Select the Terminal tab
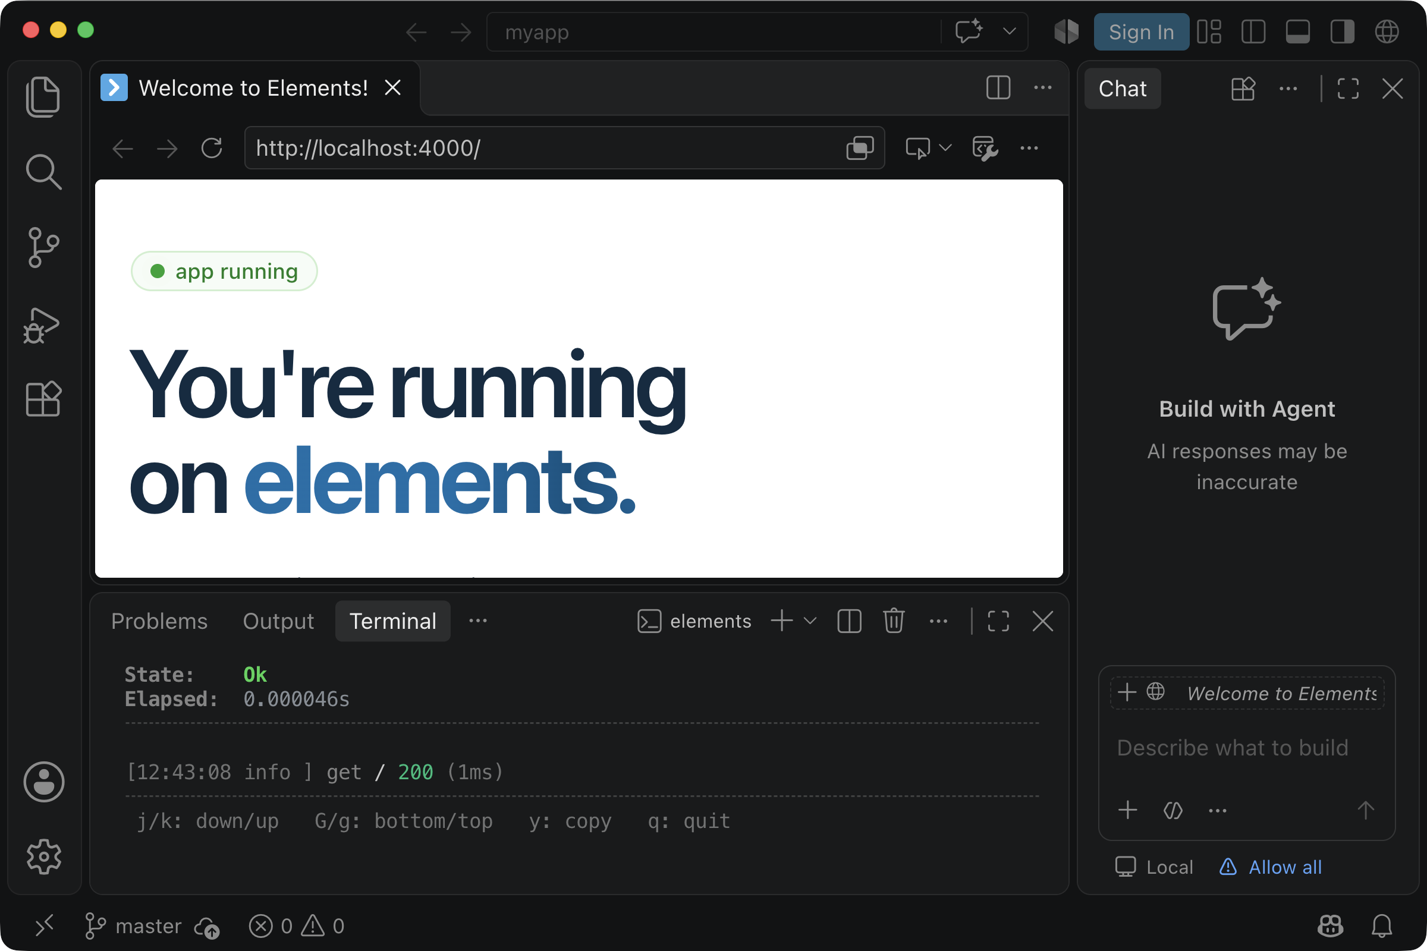This screenshot has height=951, width=1427. click(392, 621)
